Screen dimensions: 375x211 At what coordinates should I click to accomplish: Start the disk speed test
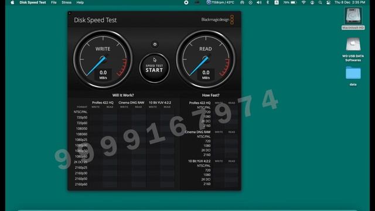[154, 68]
